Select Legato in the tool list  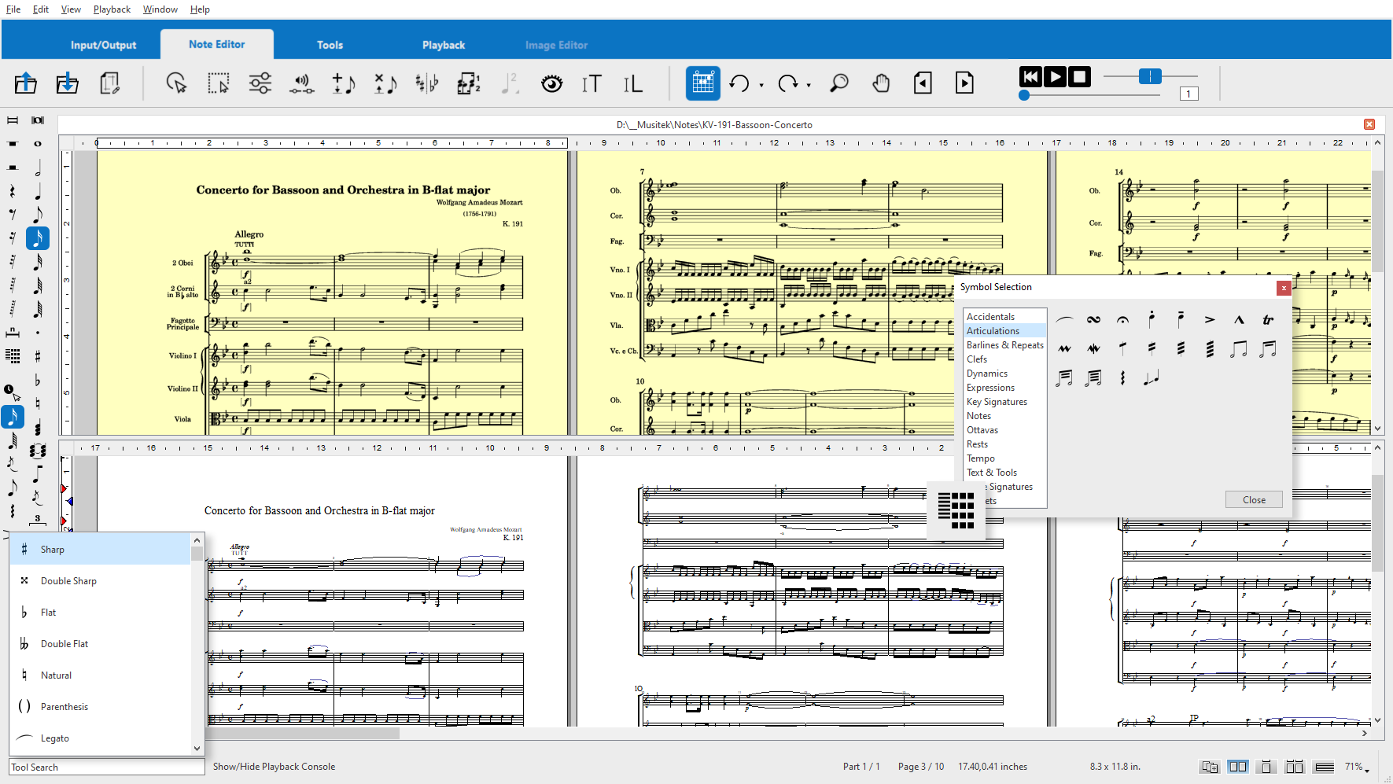[100, 738]
